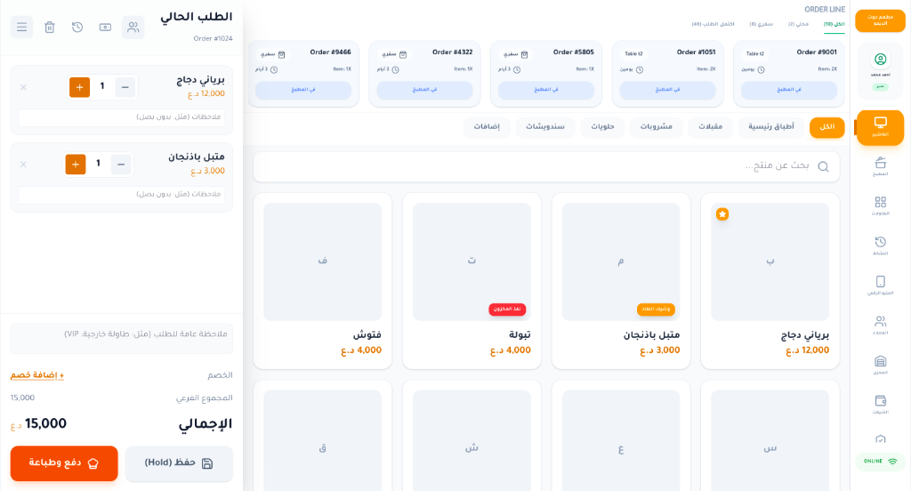The width and height of the screenshot is (911, 491).
Task: Click the إضافة خصم add discount link
Action: coord(37,375)
